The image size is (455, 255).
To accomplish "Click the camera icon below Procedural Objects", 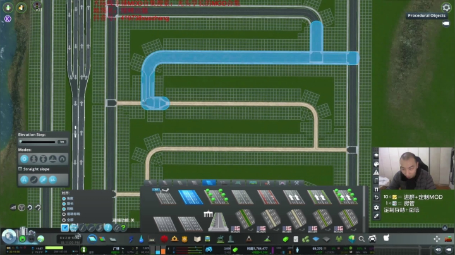I will pyautogui.click(x=446, y=23).
